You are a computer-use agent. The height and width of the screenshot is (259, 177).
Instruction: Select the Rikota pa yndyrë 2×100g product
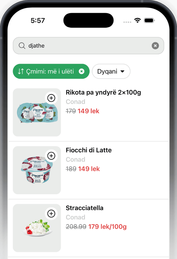pyautogui.click(x=103, y=92)
